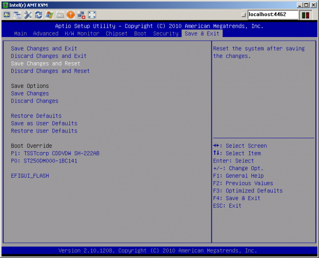Click the 'Enter: Select' hint
The image size is (319, 258).
tap(233, 161)
